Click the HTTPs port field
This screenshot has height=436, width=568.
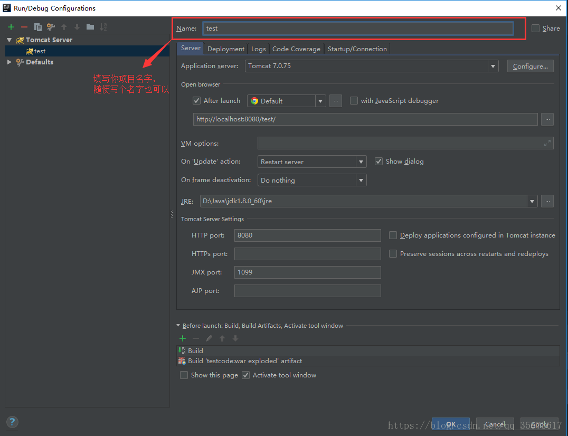[x=308, y=254]
